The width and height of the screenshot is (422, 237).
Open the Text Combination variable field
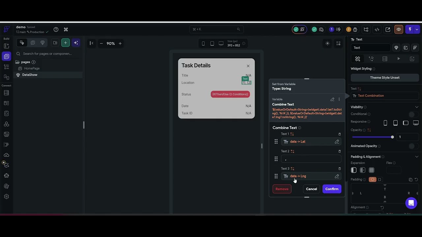[x=385, y=96]
